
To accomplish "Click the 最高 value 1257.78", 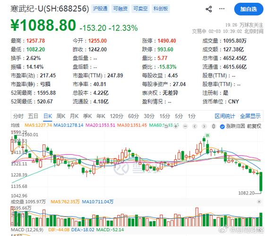I will tap(35, 41).
